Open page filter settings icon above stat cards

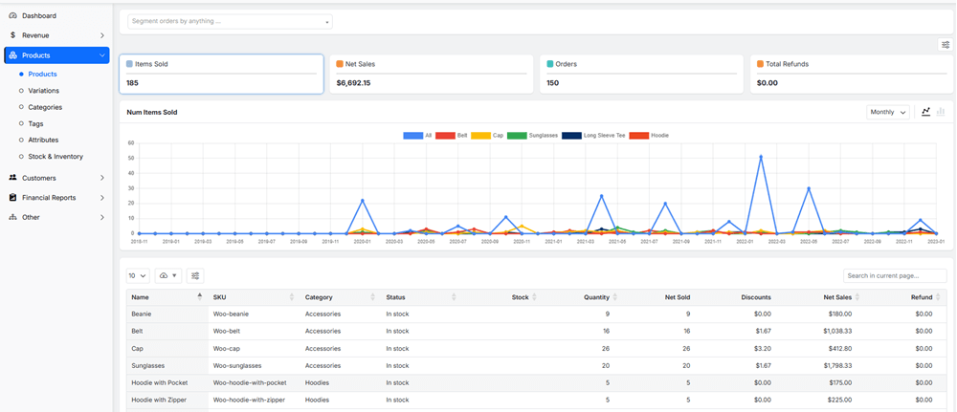tap(946, 45)
